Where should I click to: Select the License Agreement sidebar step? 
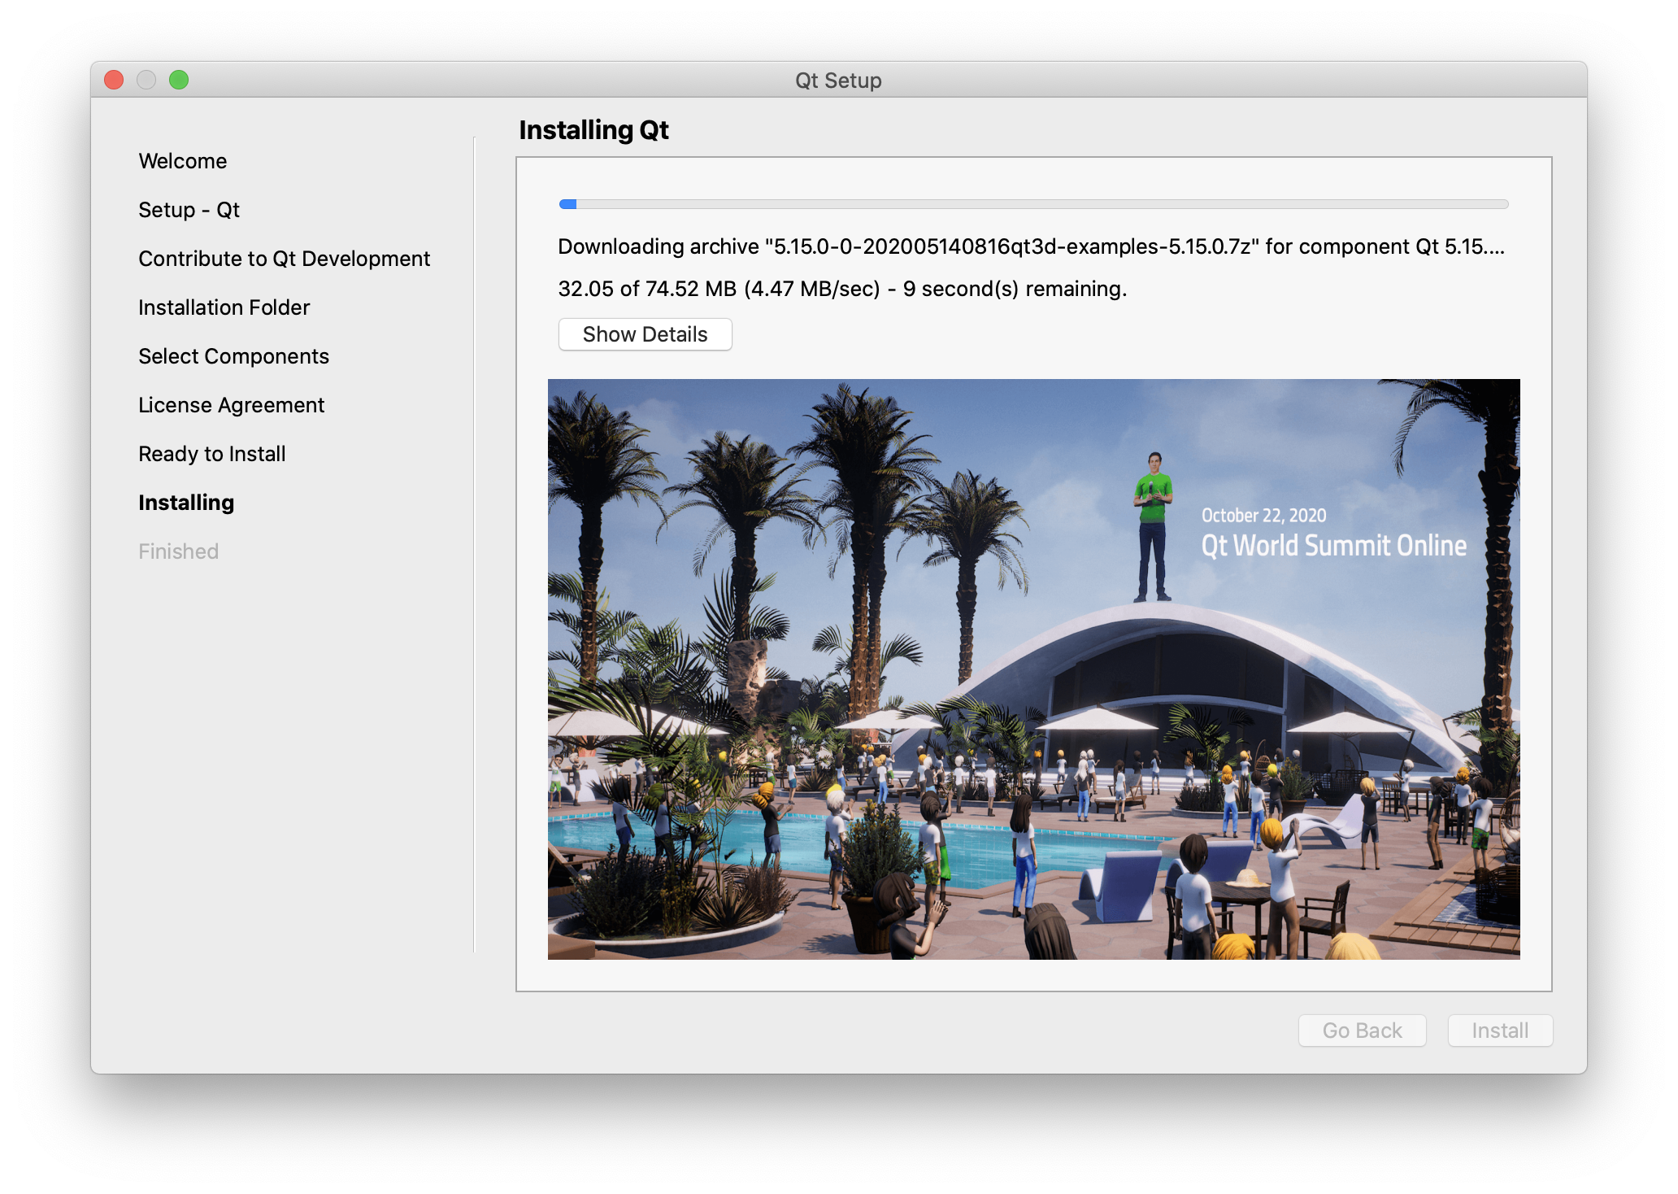pos(231,405)
